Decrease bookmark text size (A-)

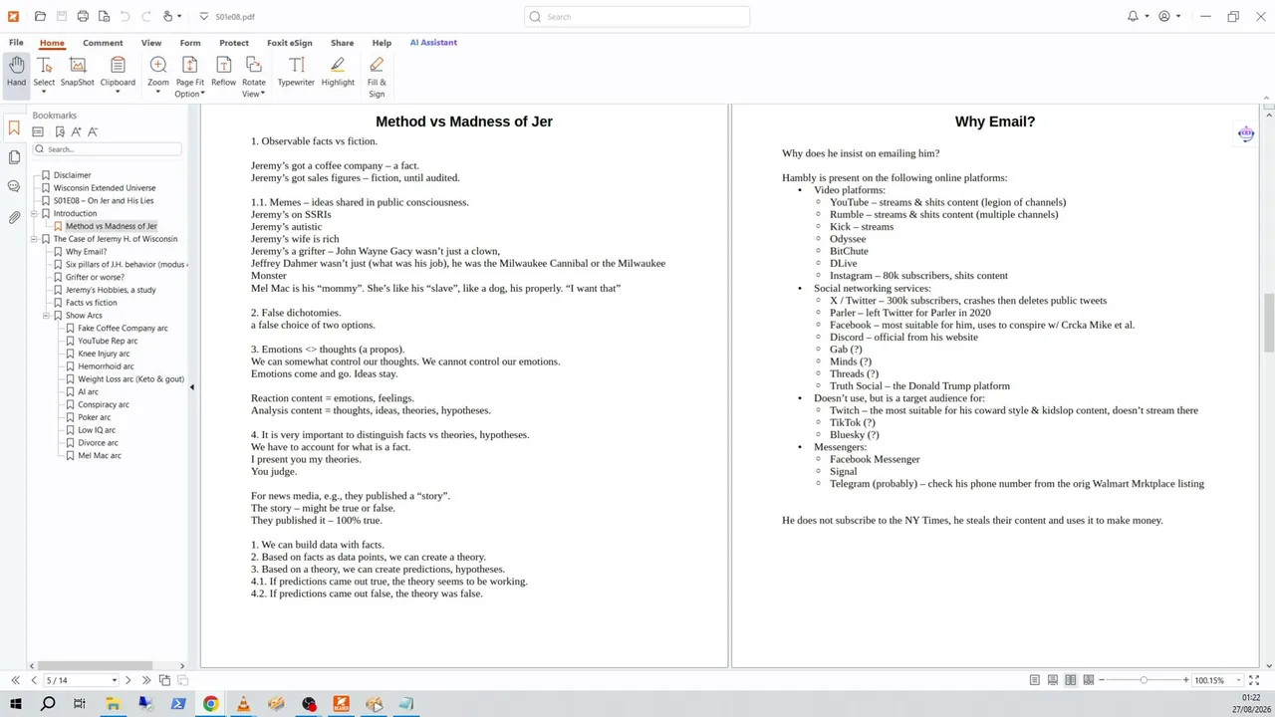click(x=93, y=131)
